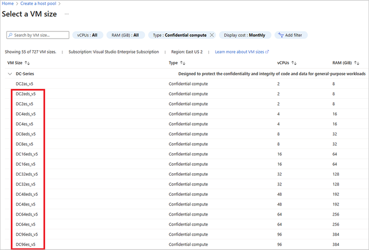Sort by vCPUs column arrows
Screen dimensions: 369x250
[294, 63]
